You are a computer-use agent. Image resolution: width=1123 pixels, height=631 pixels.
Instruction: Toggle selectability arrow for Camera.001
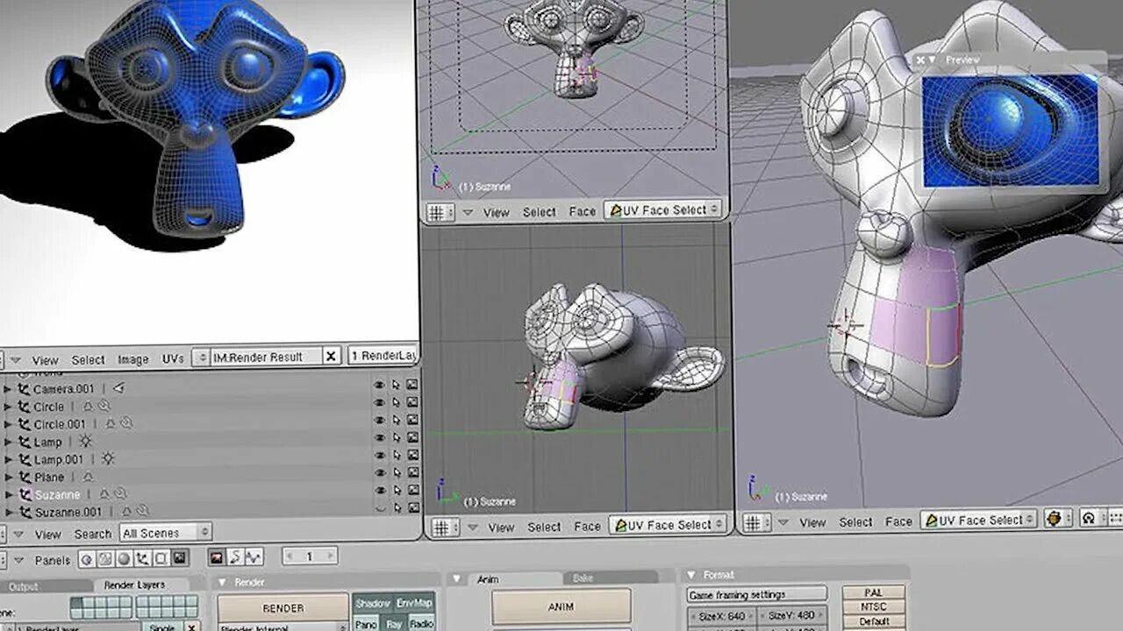pos(396,385)
